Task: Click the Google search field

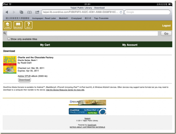Action: tap(147, 12)
